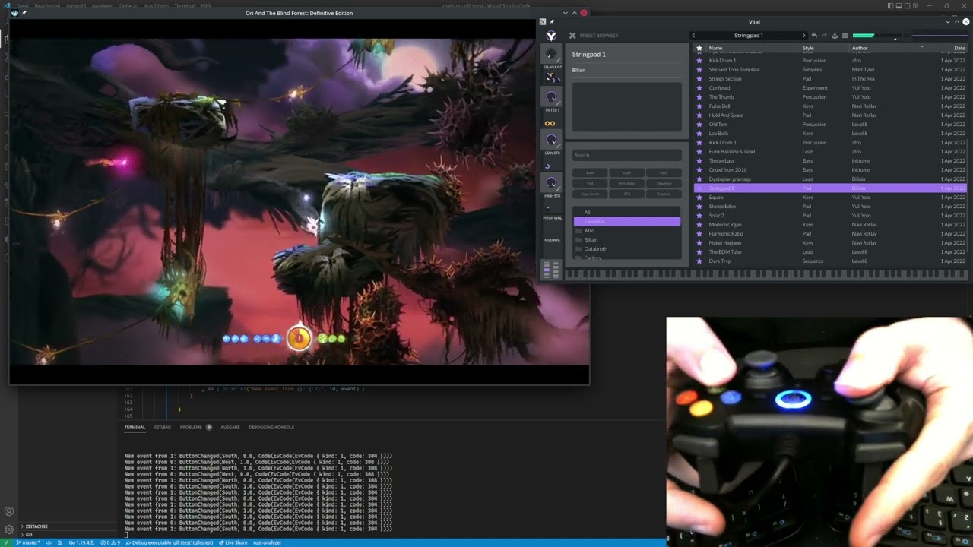Select the Modern Organ preset
Image resolution: width=973 pixels, height=547 pixels.
(831, 225)
